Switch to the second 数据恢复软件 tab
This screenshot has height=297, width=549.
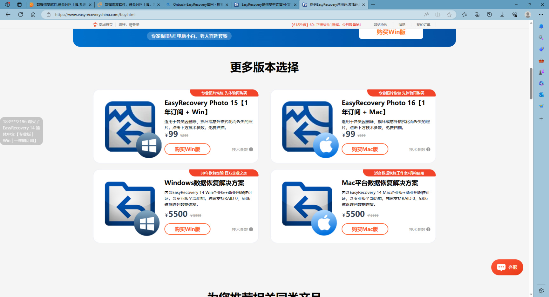(129, 4)
